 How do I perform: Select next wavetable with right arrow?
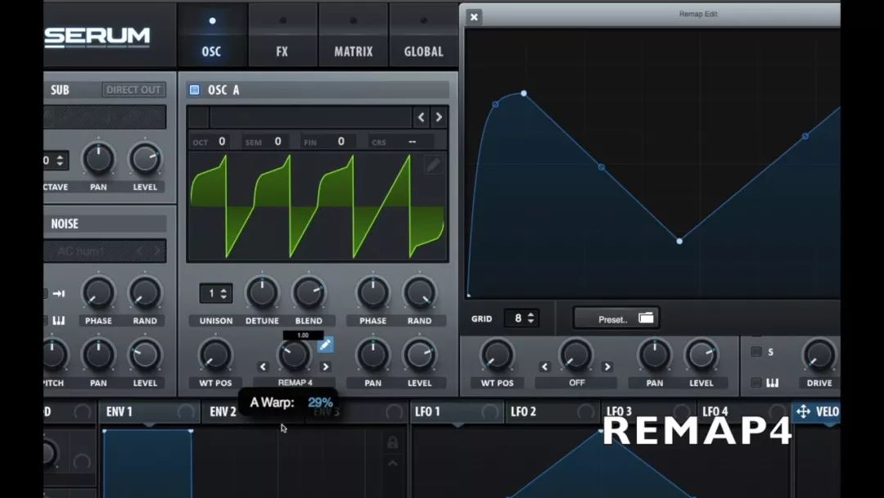439,117
